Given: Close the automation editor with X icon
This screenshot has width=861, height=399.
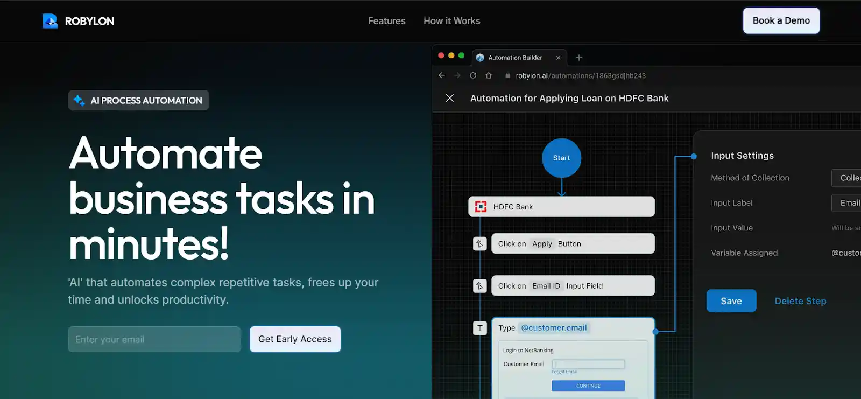Looking at the screenshot, I should pyautogui.click(x=450, y=98).
